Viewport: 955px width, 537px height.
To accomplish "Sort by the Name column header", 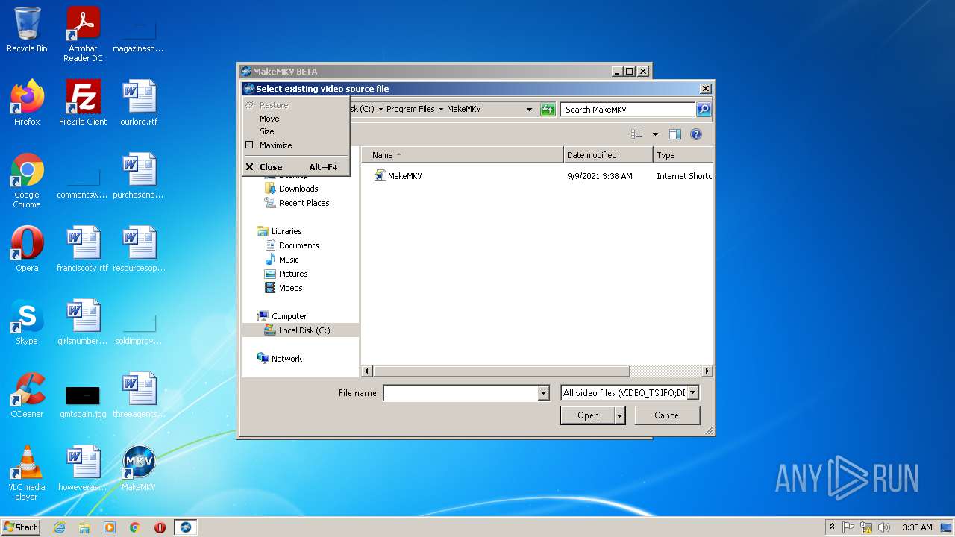I will tap(463, 155).
